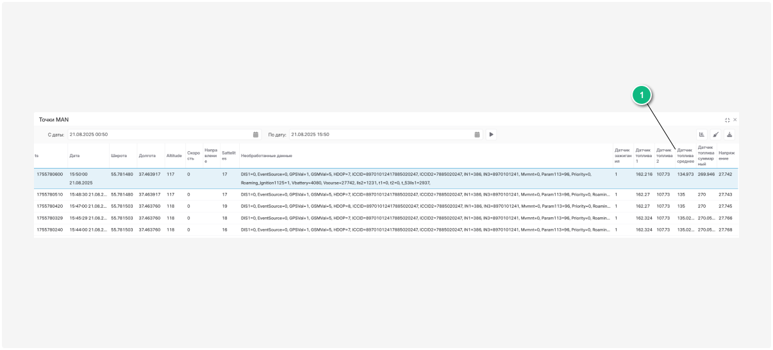773x350 pixels.
Task: Click the 'Датчик топлива среднее' column header
Action: tap(685, 156)
